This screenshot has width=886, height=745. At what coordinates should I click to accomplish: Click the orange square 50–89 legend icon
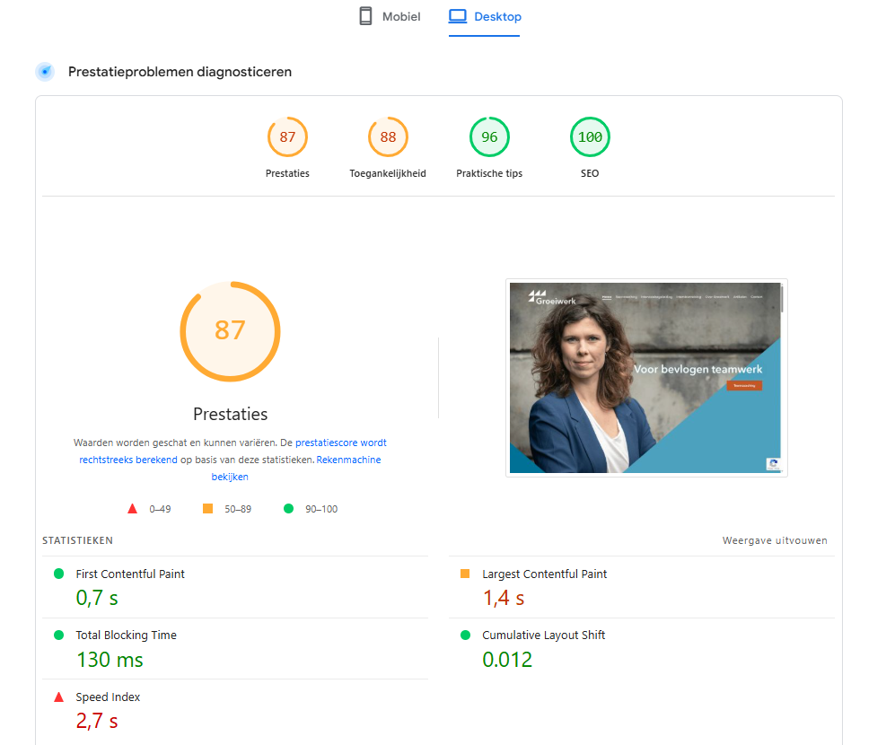[208, 509]
